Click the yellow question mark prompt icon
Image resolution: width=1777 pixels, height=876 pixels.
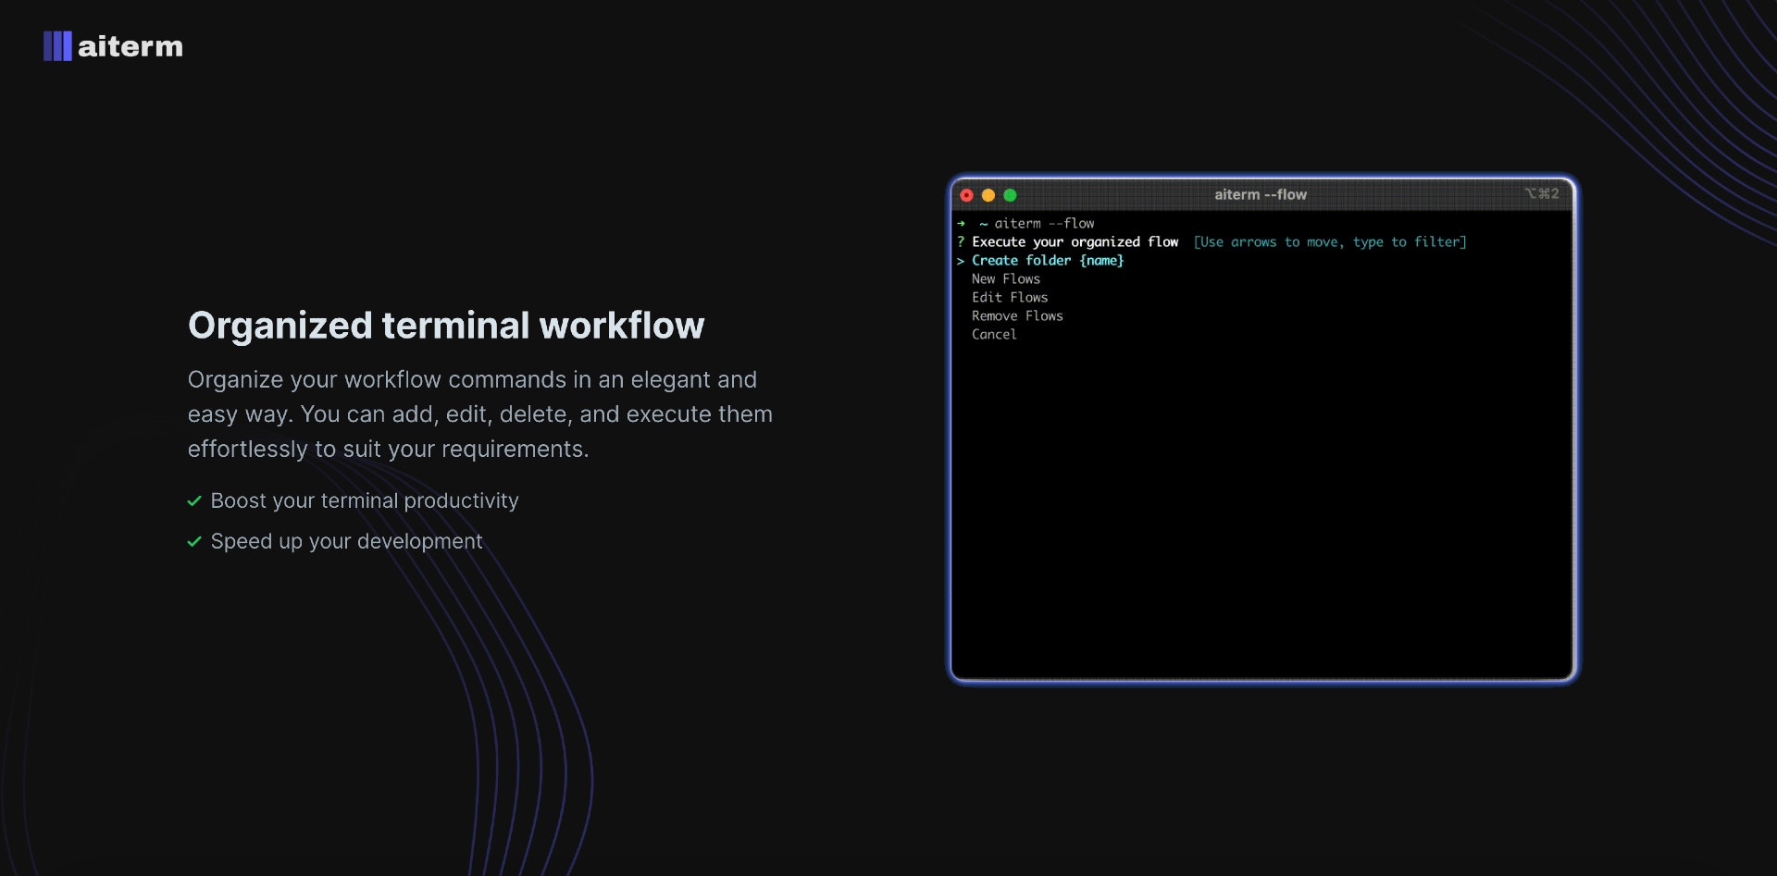[963, 241]
